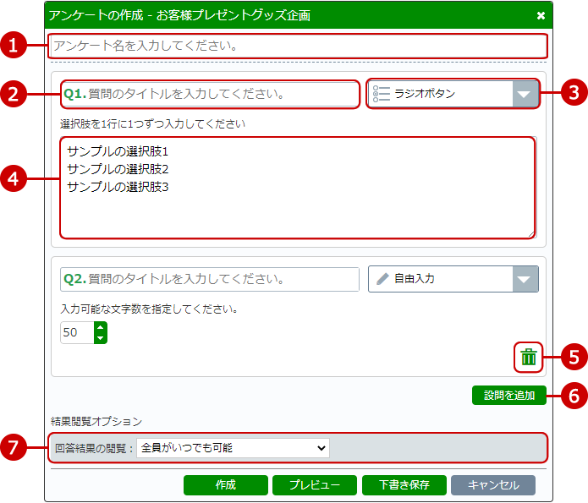The image size is (588, 503).
Task: Click the サンプルの選択肢3 line
Action: (x=118, y=187)
